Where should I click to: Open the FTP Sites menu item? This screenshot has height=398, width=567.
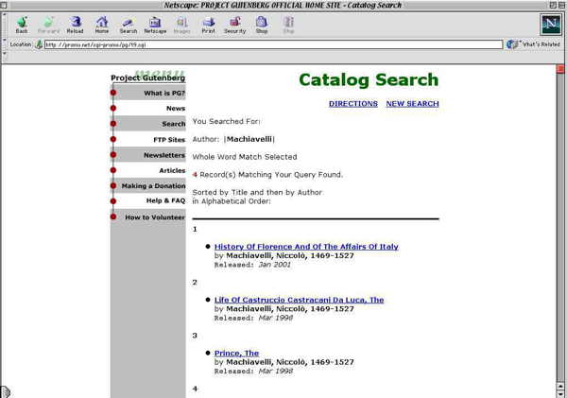click(x=169, y=140)
